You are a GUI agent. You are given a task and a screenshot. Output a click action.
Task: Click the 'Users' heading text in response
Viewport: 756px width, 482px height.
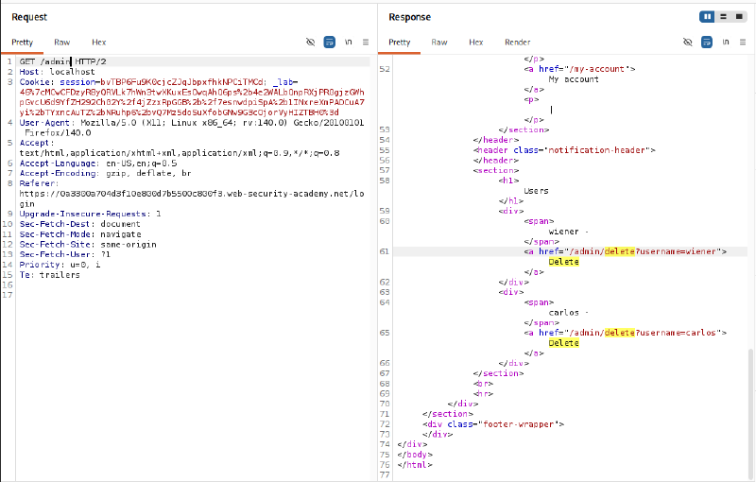[x=536, y=190]
